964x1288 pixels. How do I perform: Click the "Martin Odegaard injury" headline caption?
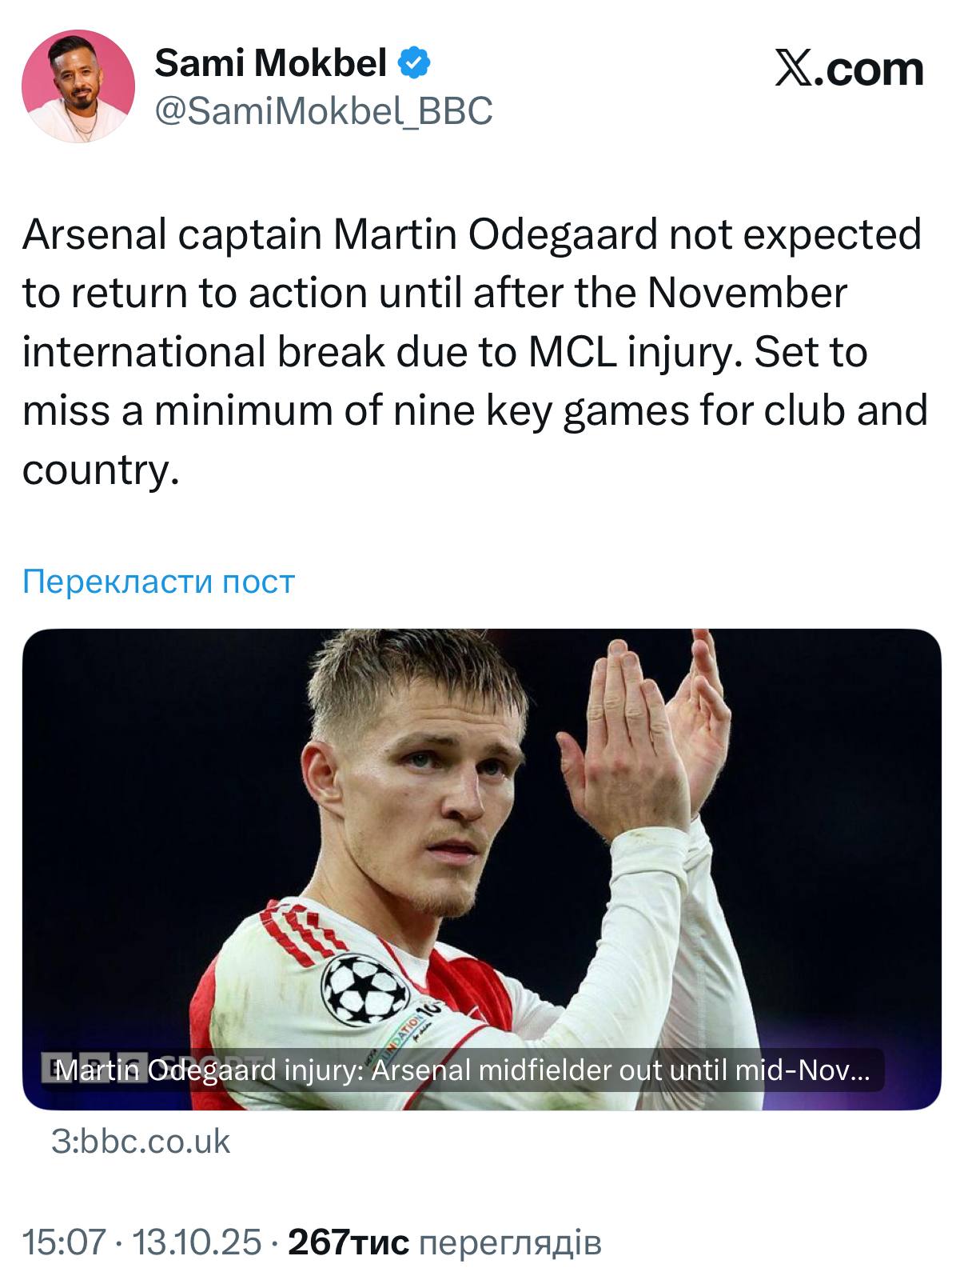click(x=462, y=1070)
